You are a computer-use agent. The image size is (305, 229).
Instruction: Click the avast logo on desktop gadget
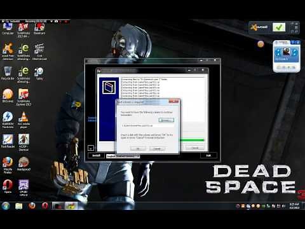259,27
